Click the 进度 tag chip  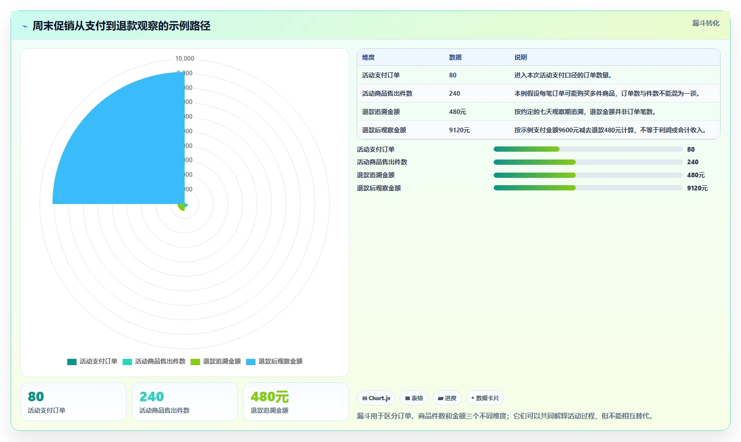pos(447,398)
